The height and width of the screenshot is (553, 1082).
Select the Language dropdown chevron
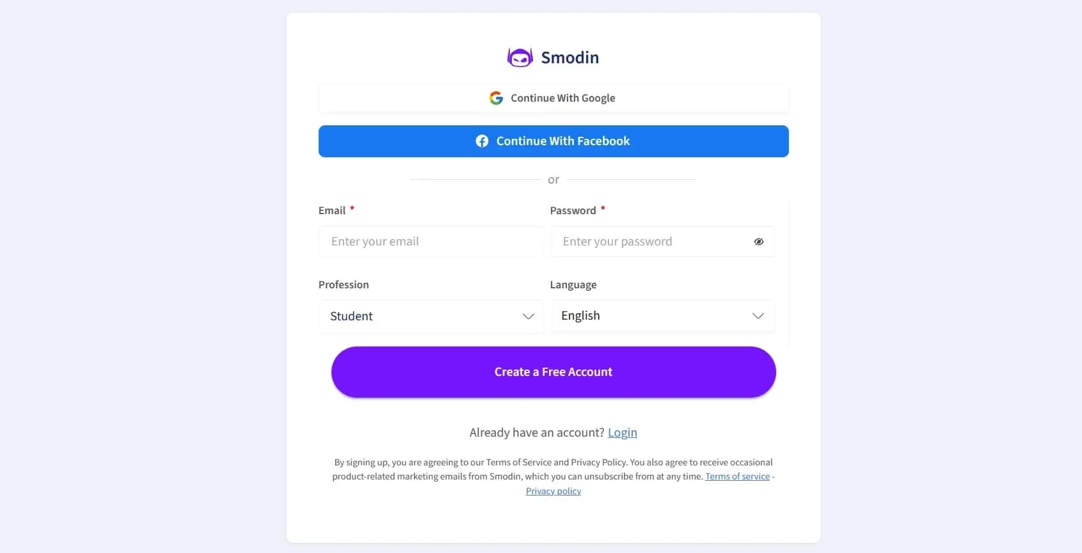click(758, 316)
